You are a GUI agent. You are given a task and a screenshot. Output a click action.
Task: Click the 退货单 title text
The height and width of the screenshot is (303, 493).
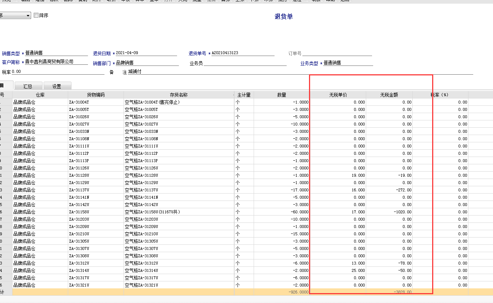point(284,16)
